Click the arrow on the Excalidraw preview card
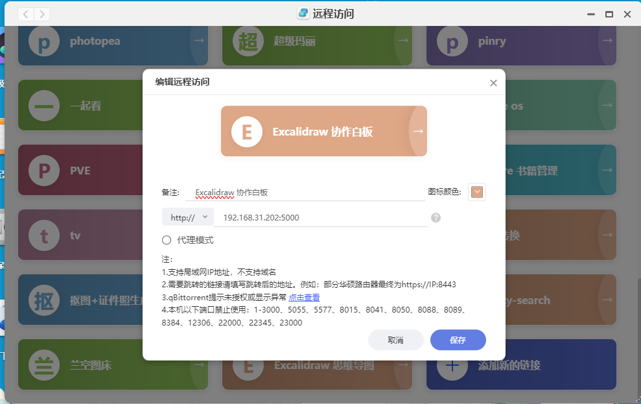This screenshot has height=404, width=641. pyautogui.click(x=418, y=131)
